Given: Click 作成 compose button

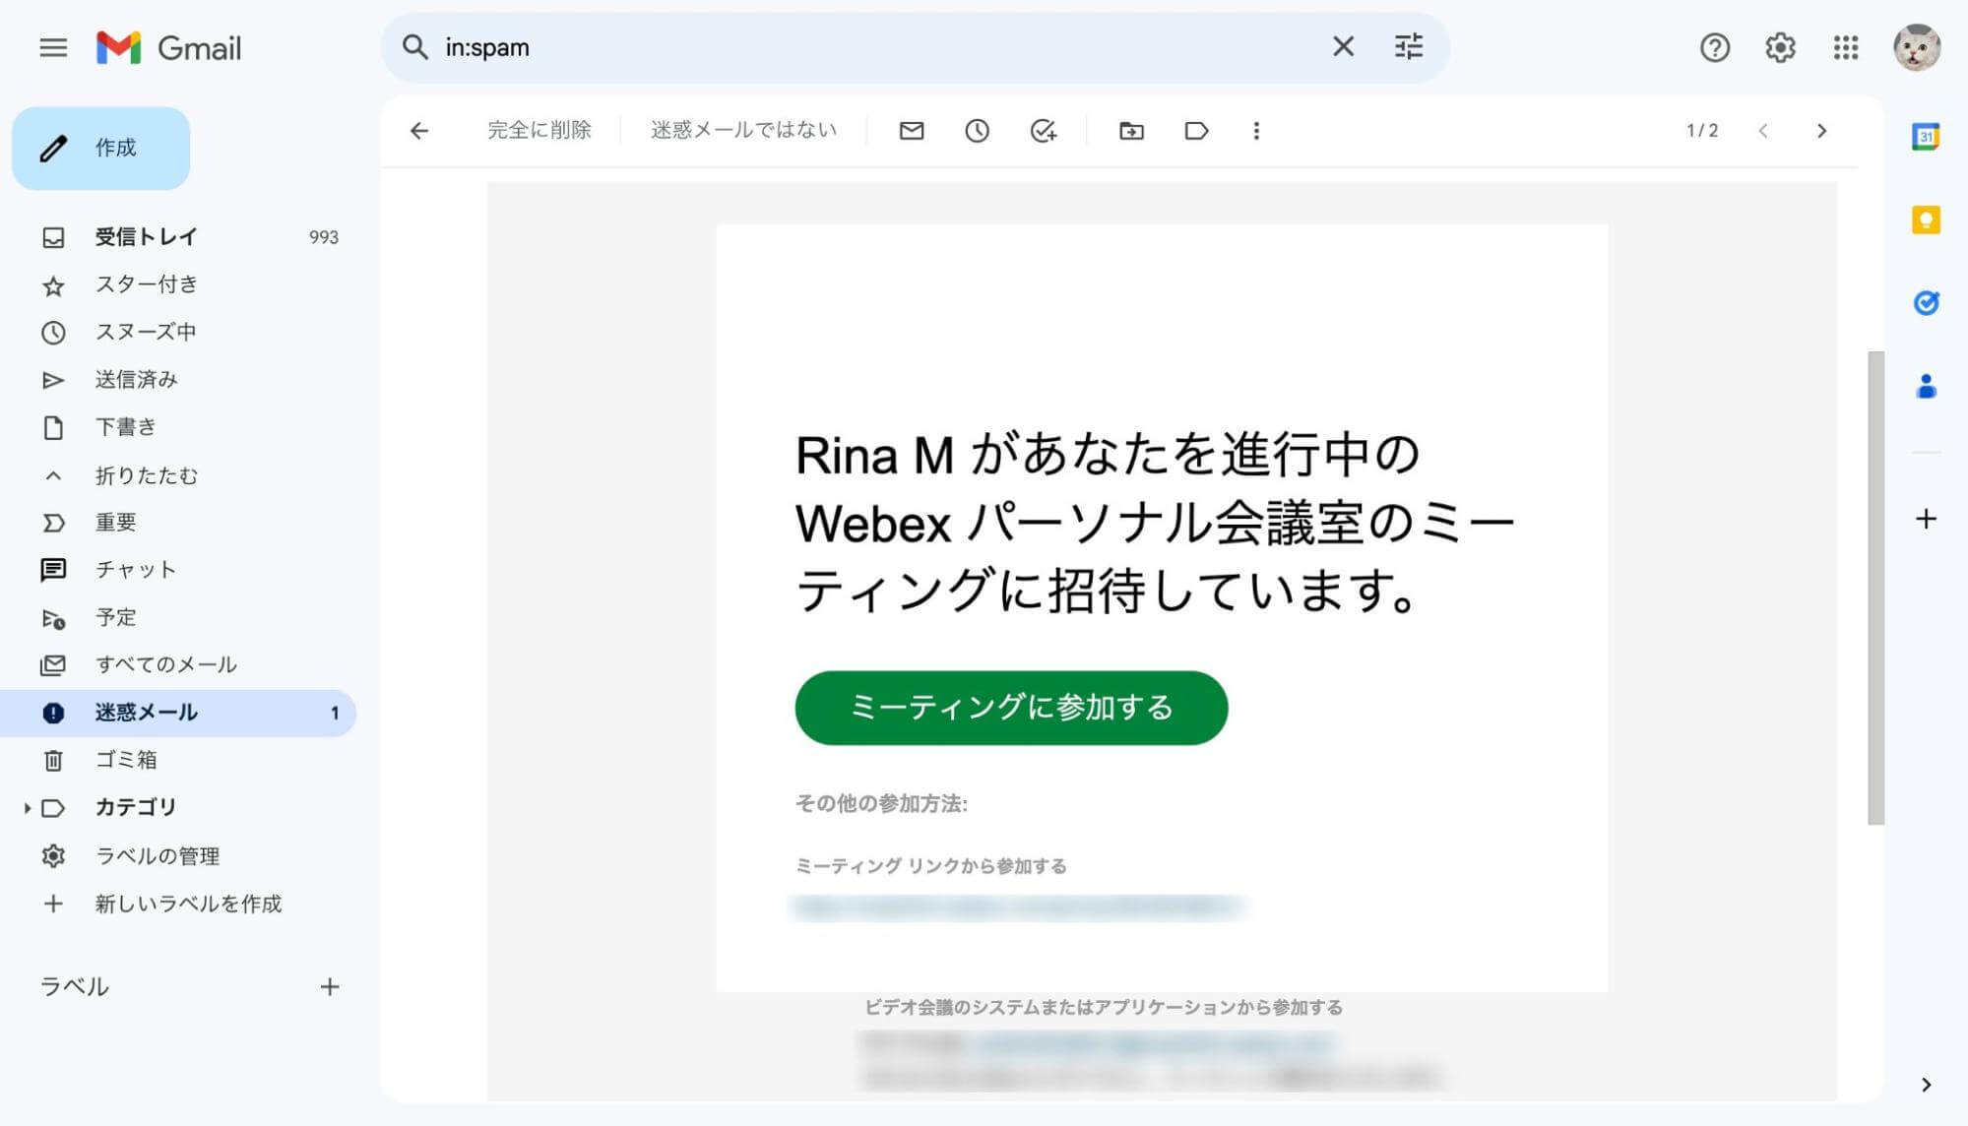Looking at the screenshot, I should pyautogui.click(x=101, y=148).
